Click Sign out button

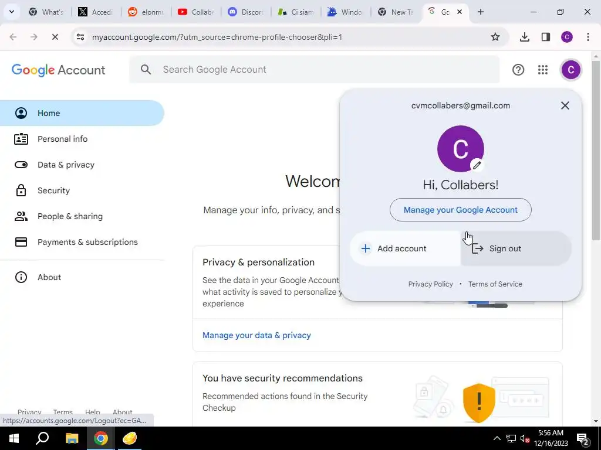pyautogui.click(x=516, y=248)
